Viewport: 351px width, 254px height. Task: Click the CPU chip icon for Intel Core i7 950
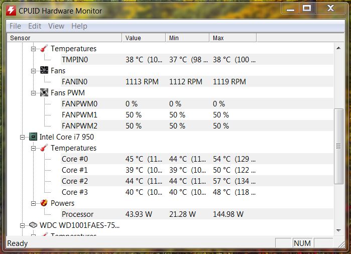point(33,137)
